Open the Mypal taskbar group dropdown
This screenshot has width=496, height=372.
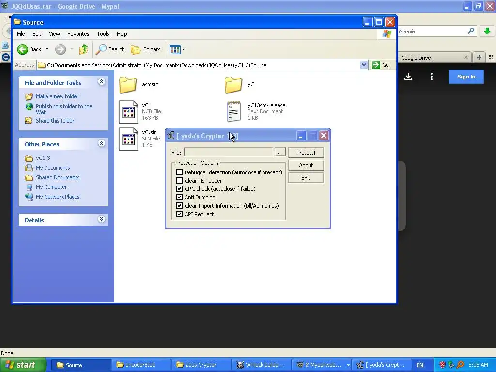348,365
